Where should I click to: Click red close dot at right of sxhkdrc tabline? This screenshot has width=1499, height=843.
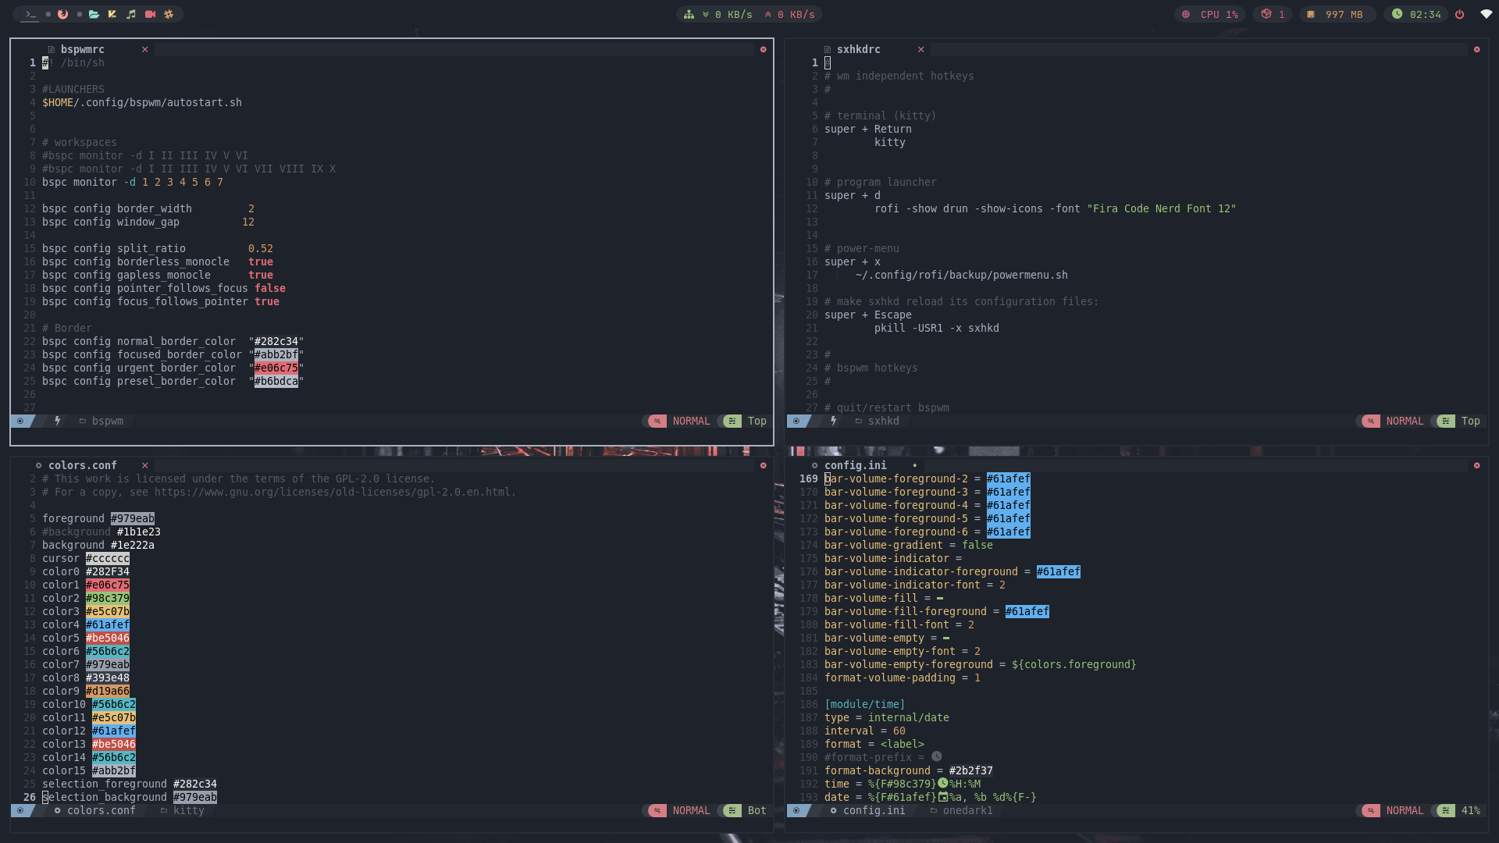(1477, 49)
